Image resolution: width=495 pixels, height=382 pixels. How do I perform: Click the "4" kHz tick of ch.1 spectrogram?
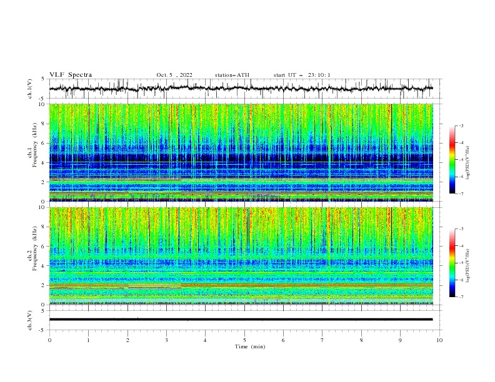pyautogui.click(x=44, y=163)
